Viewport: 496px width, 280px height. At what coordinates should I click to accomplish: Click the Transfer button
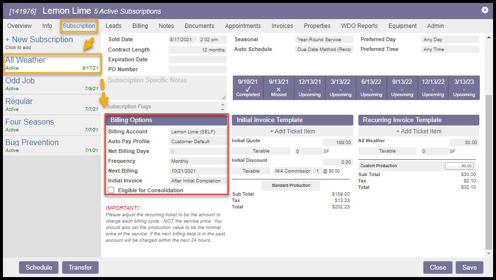(x=80, y=267)
